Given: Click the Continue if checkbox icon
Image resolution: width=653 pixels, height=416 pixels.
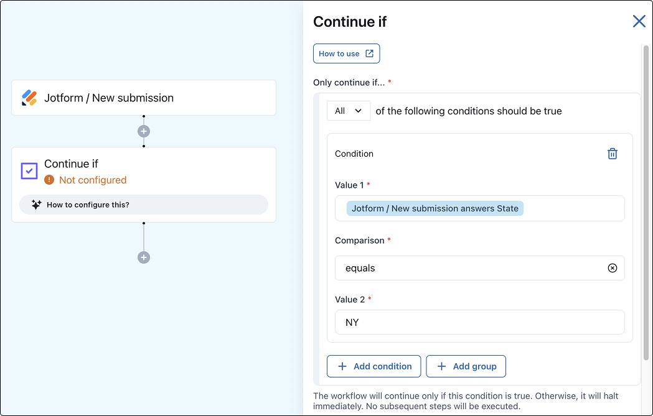Looking at the screenshot, I should pos(29,171).
